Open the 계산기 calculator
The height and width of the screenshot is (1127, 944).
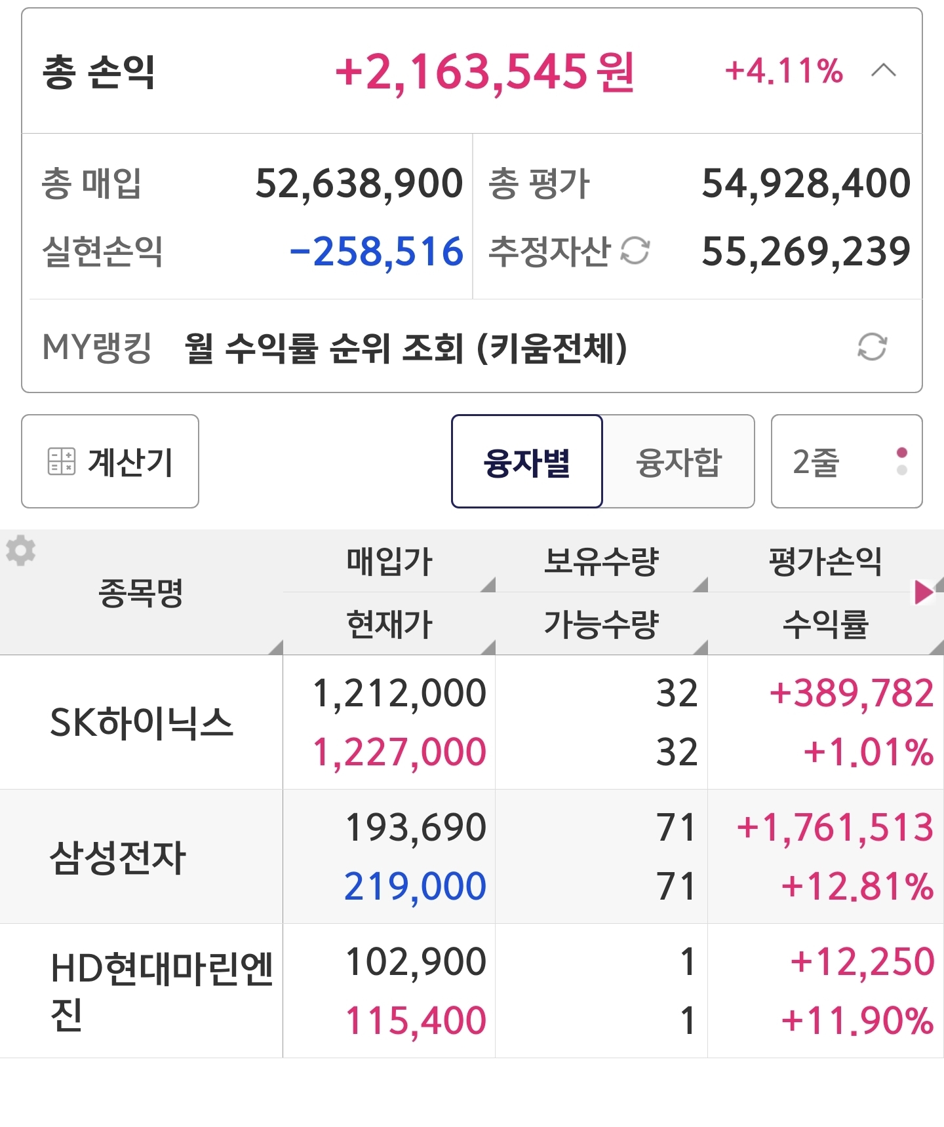110,461
